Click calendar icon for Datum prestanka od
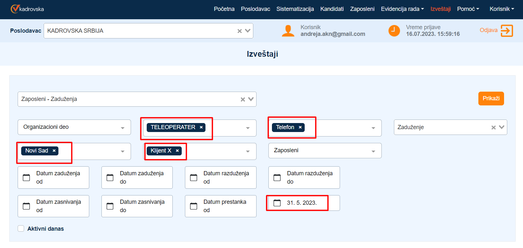523x248 pixels. (194, 206)
